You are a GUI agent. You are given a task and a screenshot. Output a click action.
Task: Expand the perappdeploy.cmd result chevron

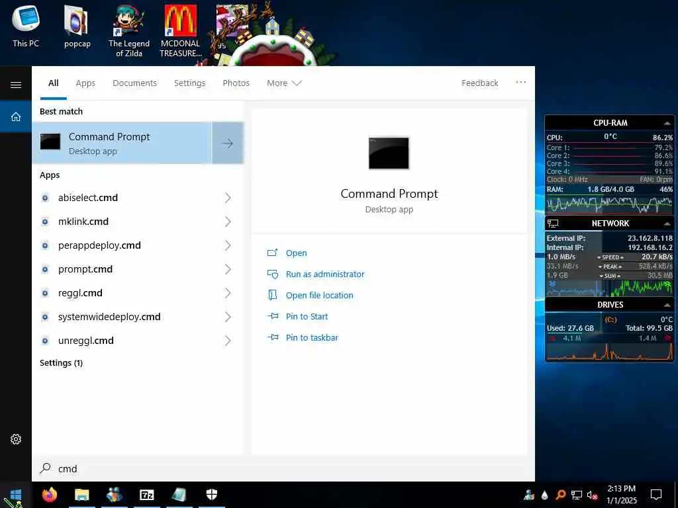228,245
